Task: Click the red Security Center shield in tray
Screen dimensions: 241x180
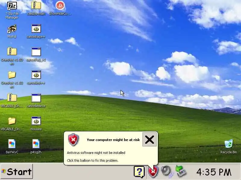Action: click(153, 172)
